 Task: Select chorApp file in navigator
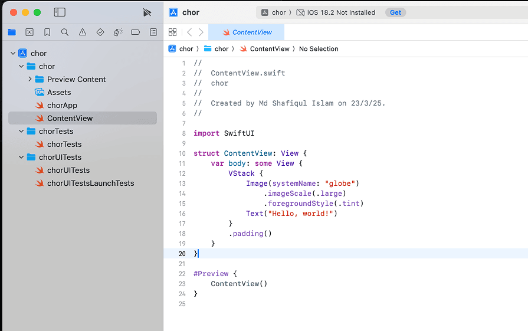(62, 106)
